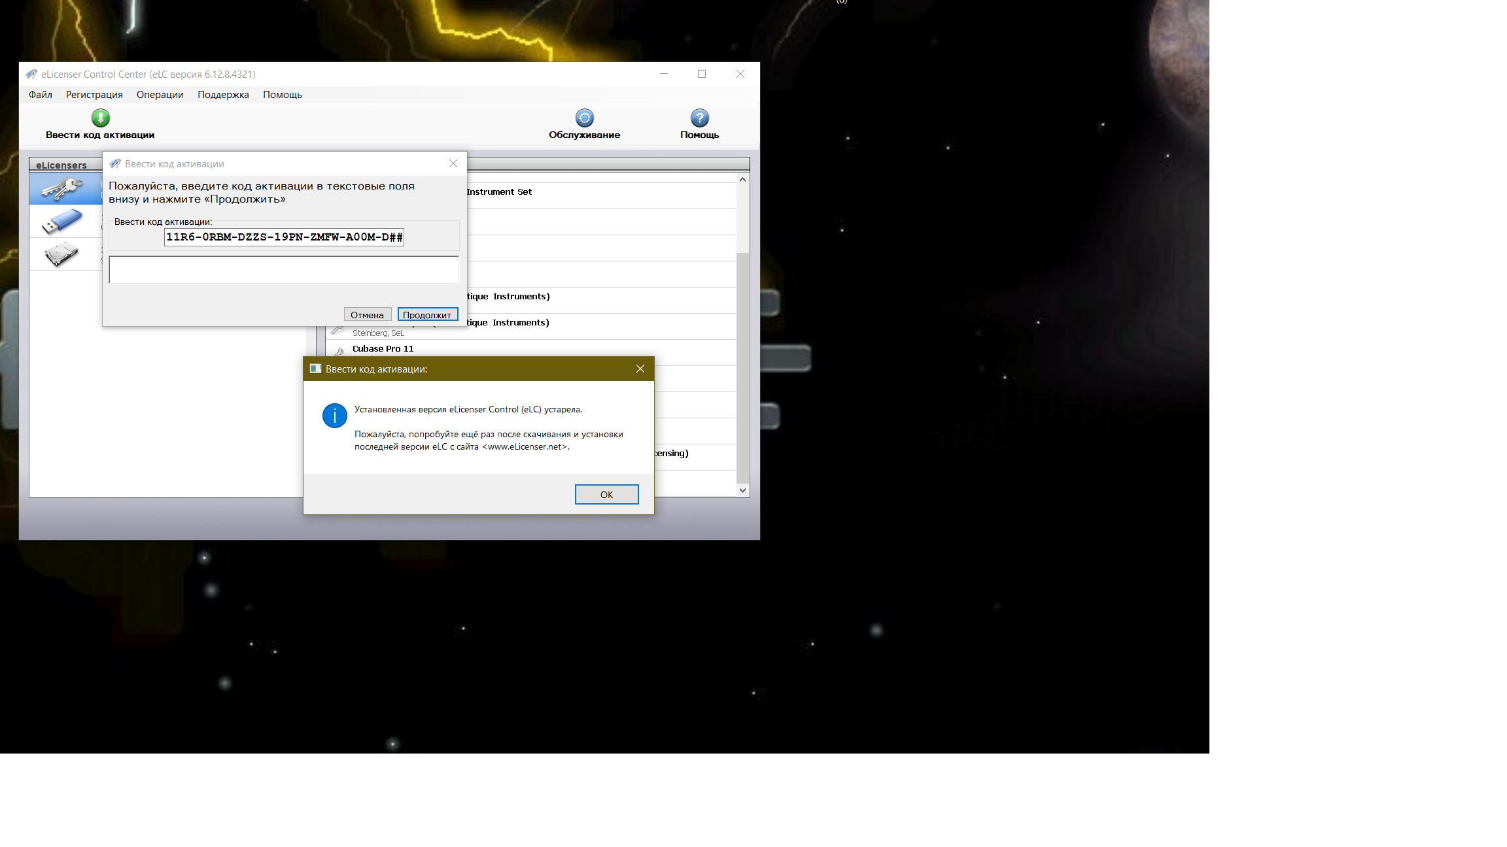1507x847 pixels.
Task: Click the Продолжить button
Action: (x=427, y=315)
